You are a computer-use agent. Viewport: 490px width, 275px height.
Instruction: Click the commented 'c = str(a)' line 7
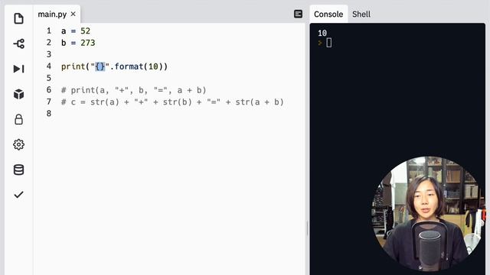172,102
